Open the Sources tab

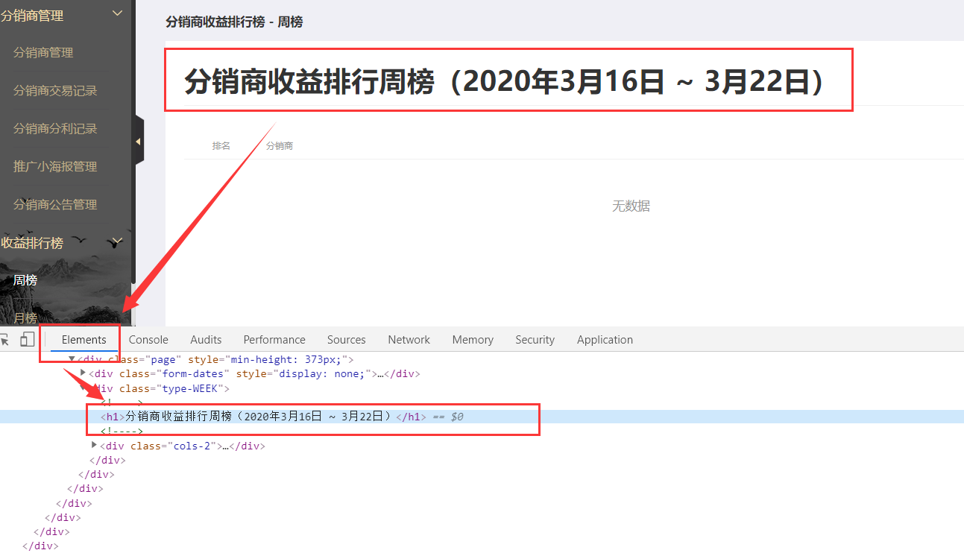coord(346,340)
